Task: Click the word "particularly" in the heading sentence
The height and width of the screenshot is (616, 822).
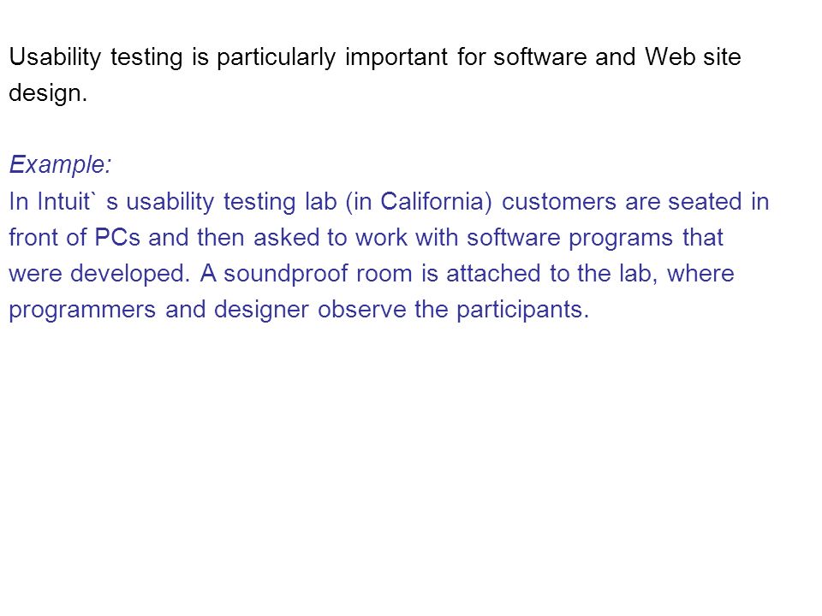Action: 277,57
